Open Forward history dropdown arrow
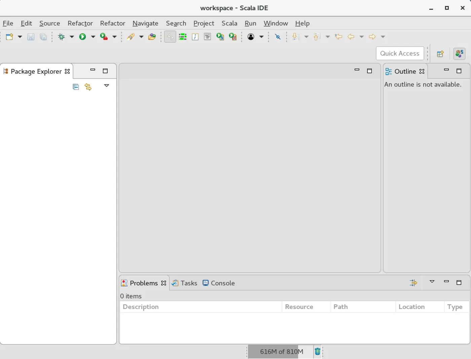The height and width of the screenshot is (359, 471). [x=383, y=37]
